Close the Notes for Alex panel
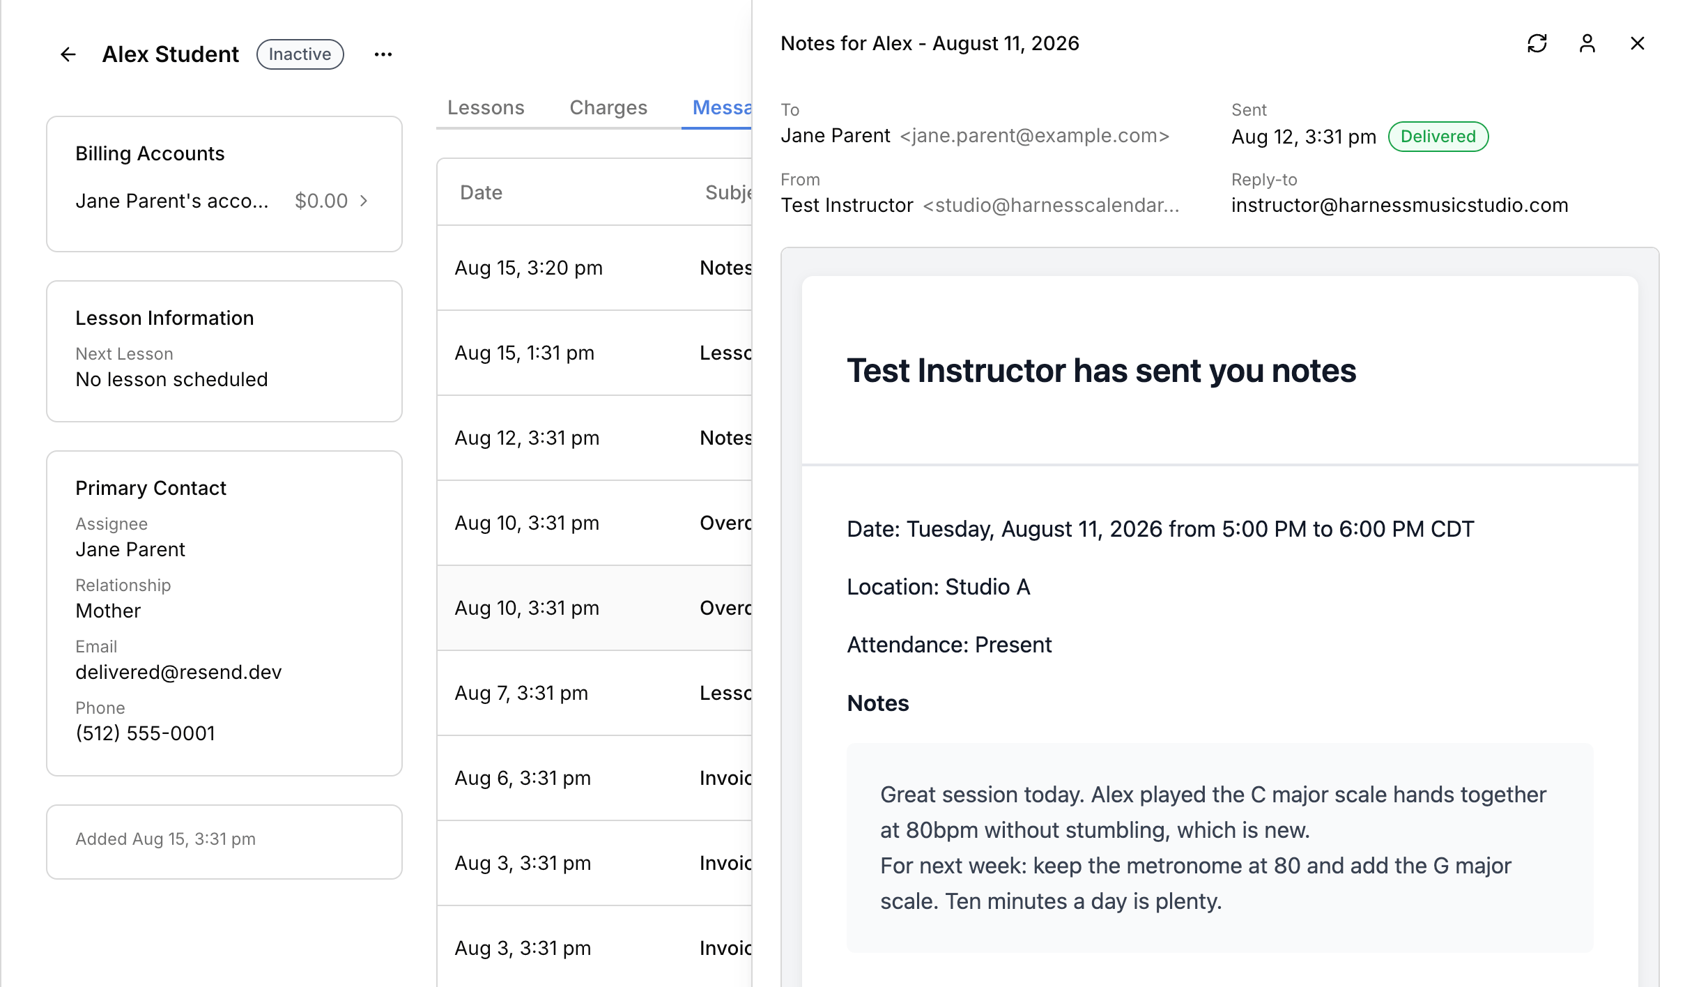The width and height of the screenshot is (1685, 987). [x=1637, y=43]
